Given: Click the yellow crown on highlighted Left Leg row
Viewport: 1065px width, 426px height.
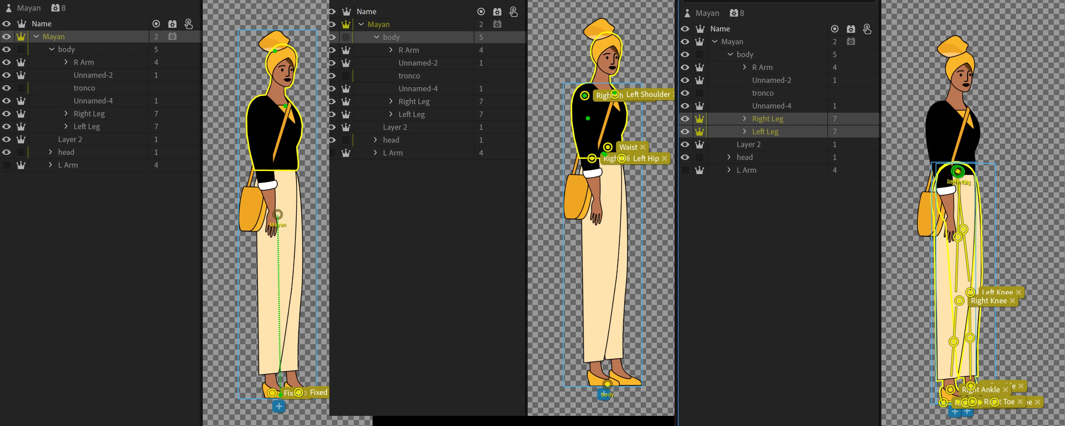Looking at the screenshot, I should pyautogui.click(x=700, y=132).
